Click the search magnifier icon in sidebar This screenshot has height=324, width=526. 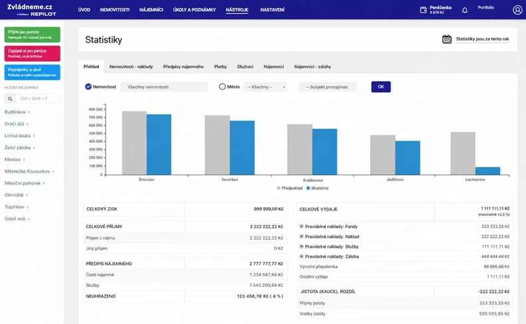(10, 99)
